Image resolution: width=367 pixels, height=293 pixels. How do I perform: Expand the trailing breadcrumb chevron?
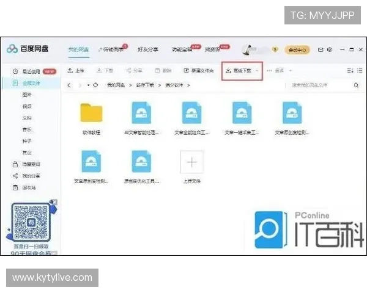(x=188, y=85)
